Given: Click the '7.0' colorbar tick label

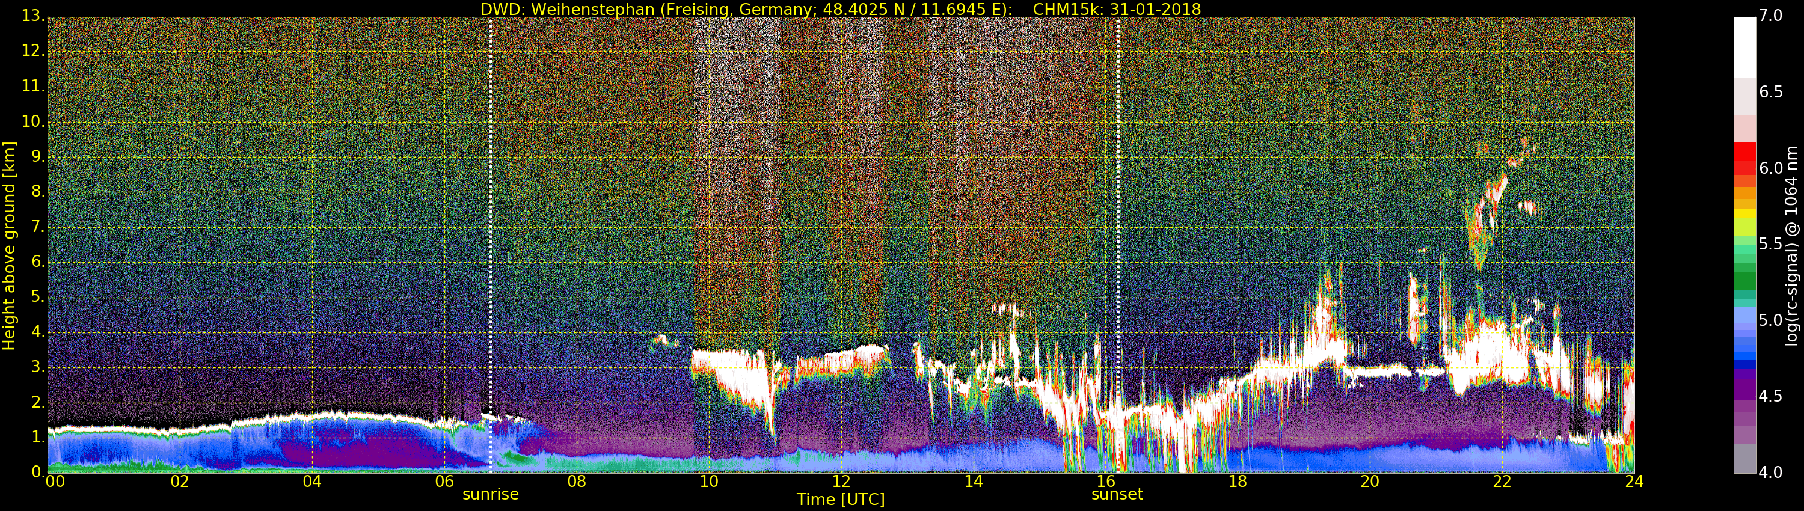Looking at the screenshot, I should [x=1770, y=16].
